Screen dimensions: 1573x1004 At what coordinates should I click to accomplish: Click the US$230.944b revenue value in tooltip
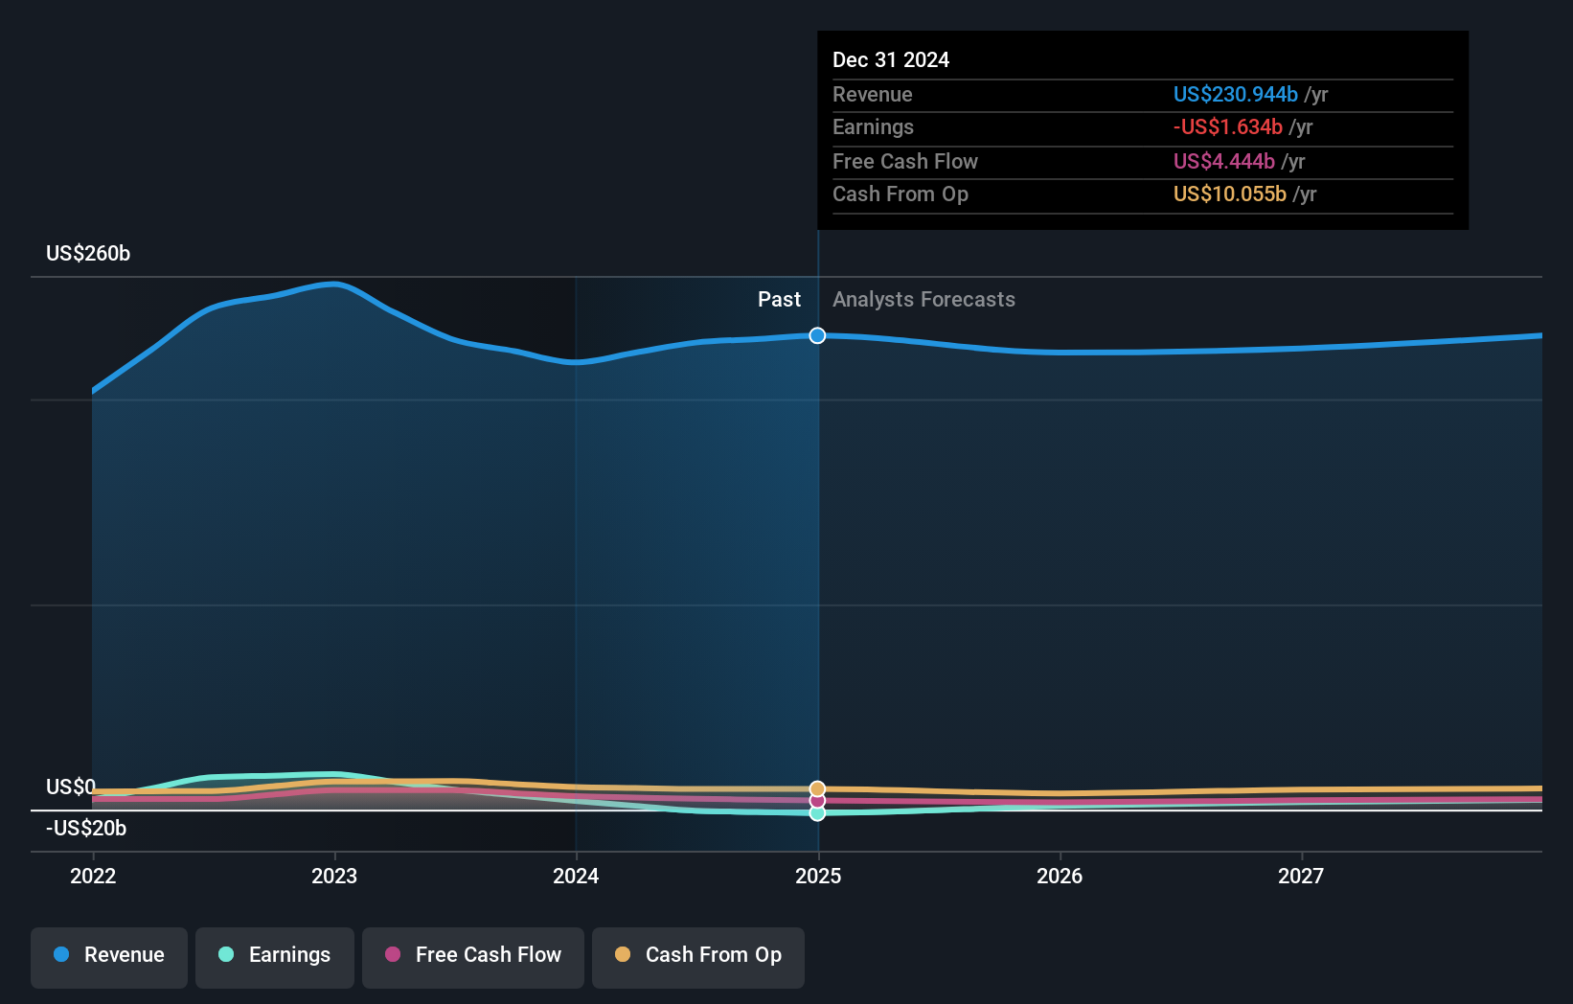1236,94
